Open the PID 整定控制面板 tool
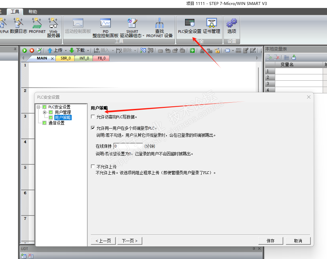This screenshot has height=259, width=327. pyautogui.click(x=105, y=28)
